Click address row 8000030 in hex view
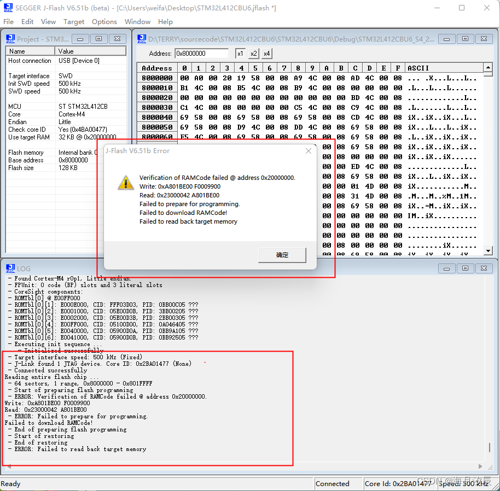The height and width of the screenshot is (491, 500). pos(157,107)
